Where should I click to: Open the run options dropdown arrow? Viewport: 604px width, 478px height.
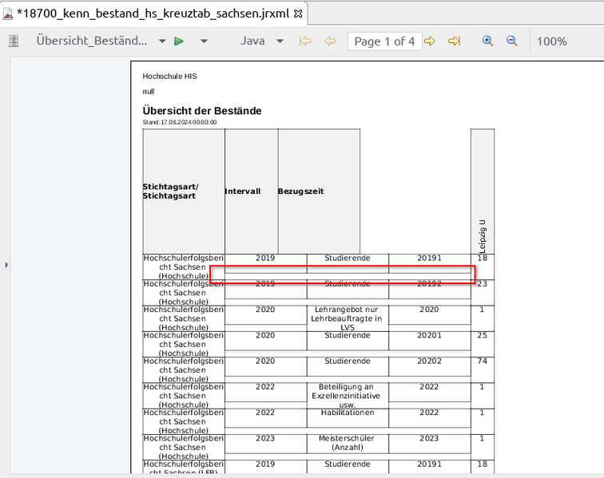coord(205,41)
